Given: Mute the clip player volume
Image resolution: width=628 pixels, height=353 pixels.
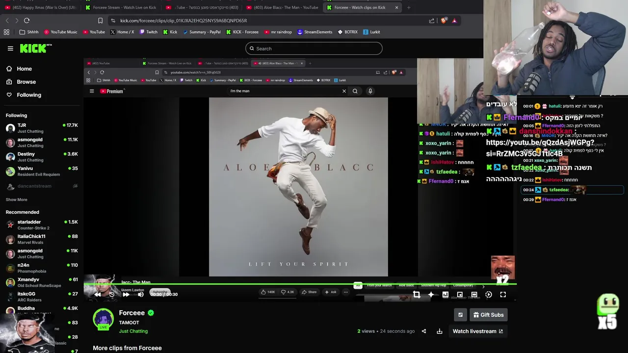Looking at the screenshot, I should 141,294.
